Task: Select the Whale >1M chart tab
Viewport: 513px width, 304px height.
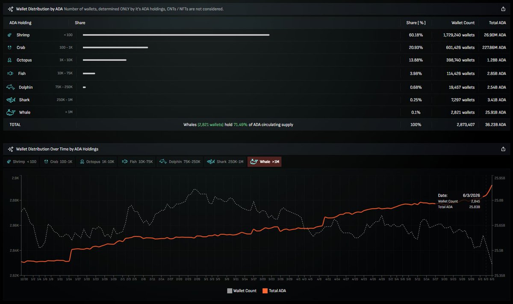Action: pos(264,162)
